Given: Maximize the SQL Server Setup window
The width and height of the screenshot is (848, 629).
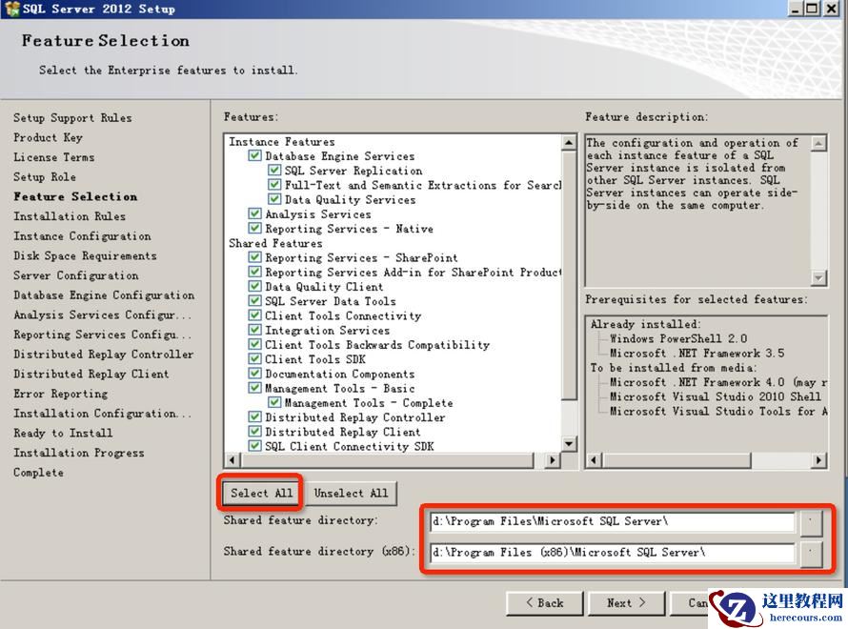Looking at the screenshot, I should coord(813,9).
